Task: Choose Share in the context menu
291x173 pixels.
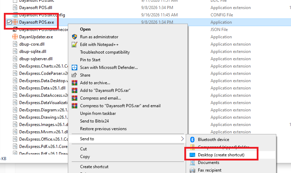Action: (85, 75)
